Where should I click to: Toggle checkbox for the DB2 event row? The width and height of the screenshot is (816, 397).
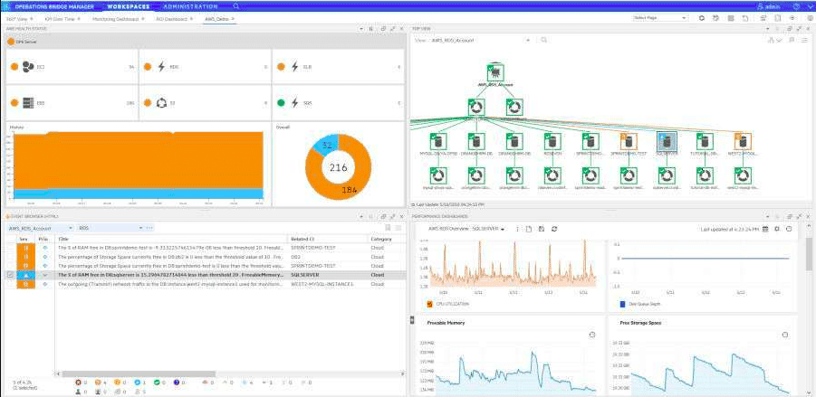click(10, 257)
